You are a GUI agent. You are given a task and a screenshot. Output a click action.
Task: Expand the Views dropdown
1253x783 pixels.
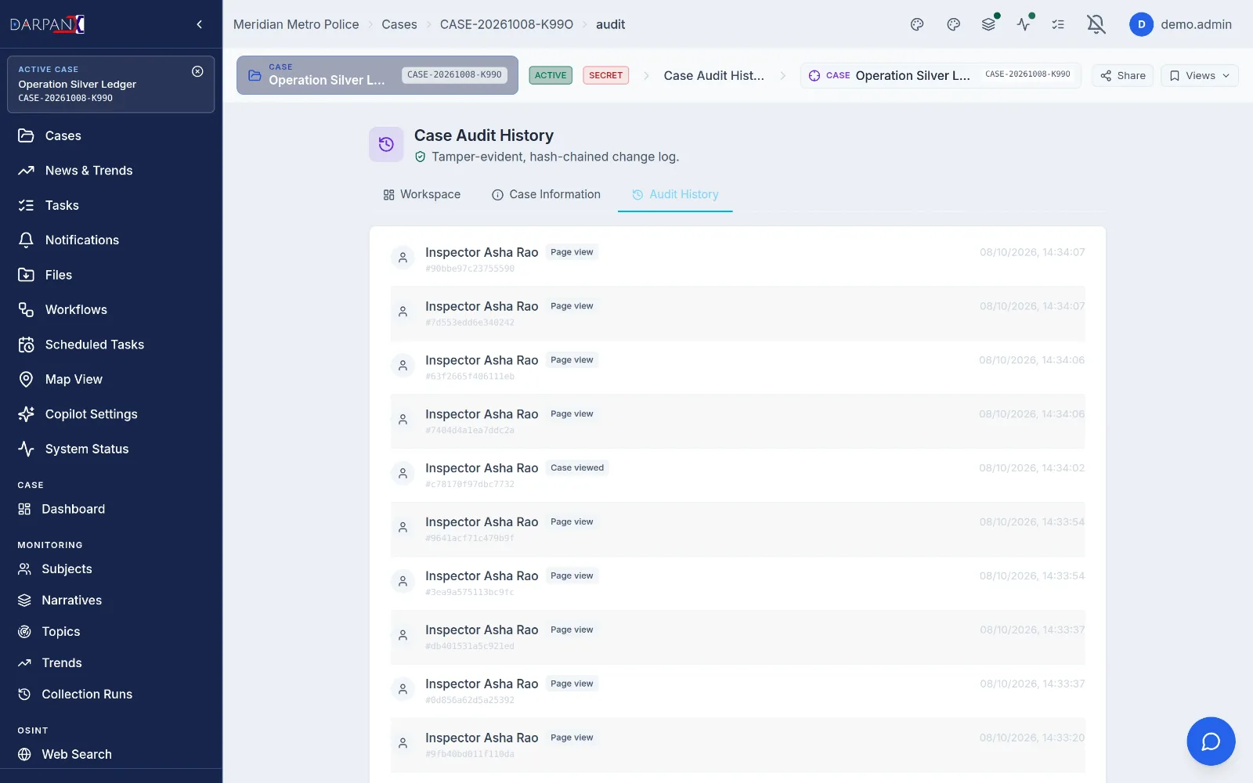pyautogui.click(x=1200, y=75)
